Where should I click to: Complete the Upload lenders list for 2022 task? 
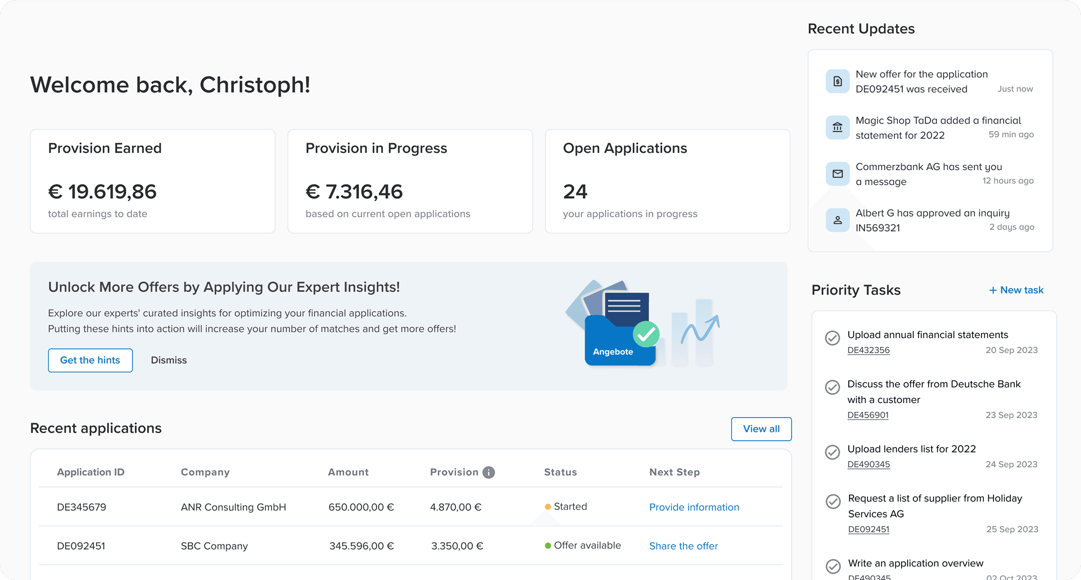[x=832, y=452]
